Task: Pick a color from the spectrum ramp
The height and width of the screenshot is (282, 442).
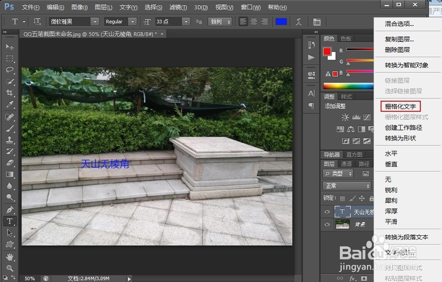Action: click(x=348, y=86)
